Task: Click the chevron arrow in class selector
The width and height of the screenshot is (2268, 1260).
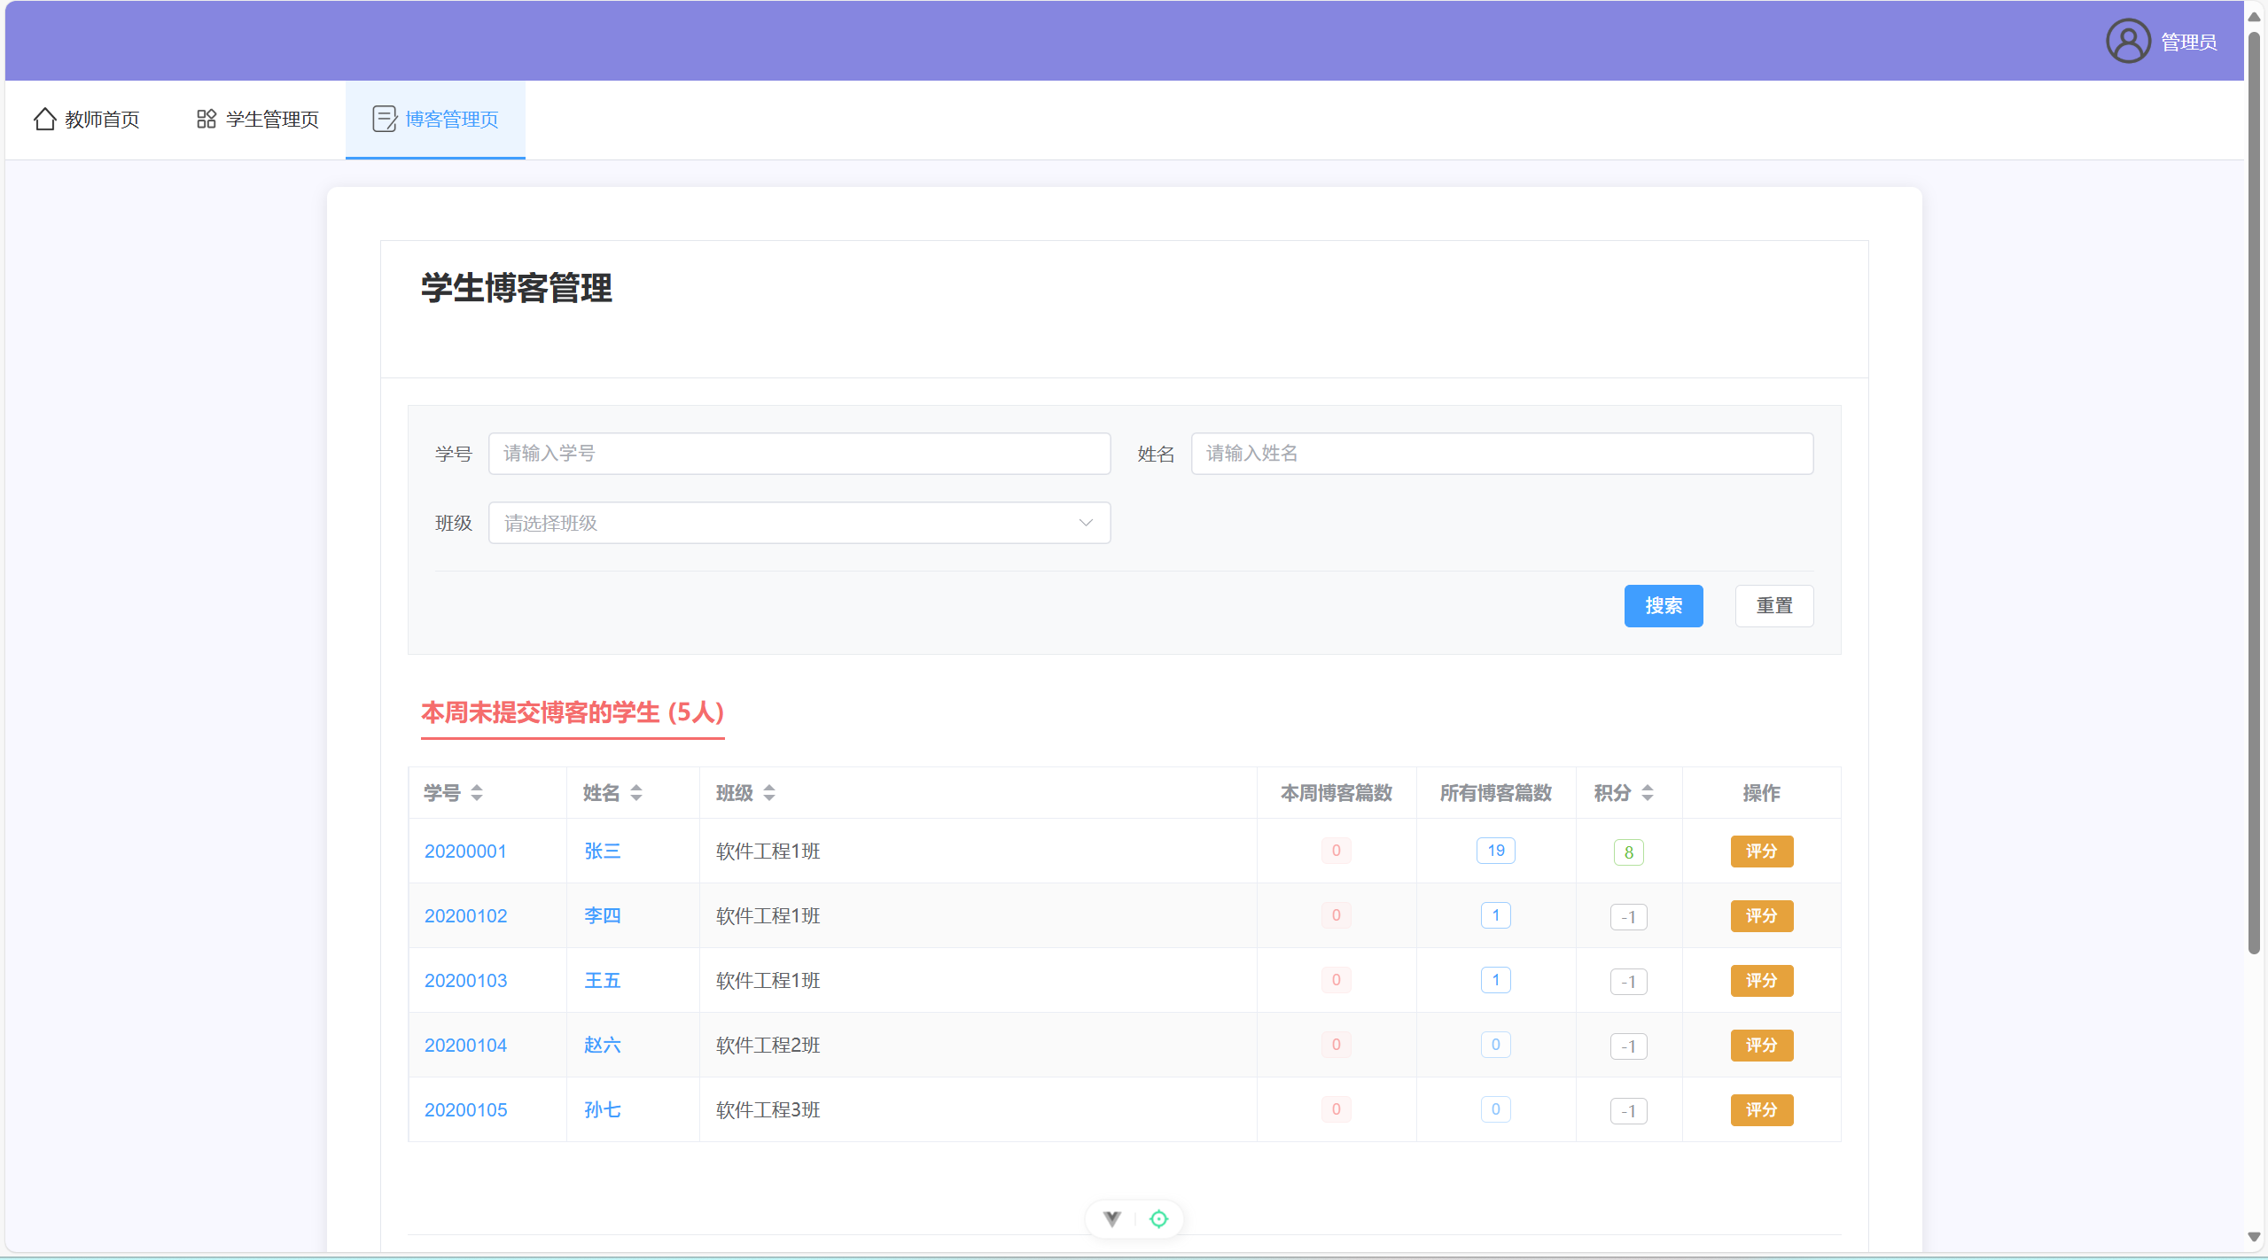Action: click(1085, 523)
